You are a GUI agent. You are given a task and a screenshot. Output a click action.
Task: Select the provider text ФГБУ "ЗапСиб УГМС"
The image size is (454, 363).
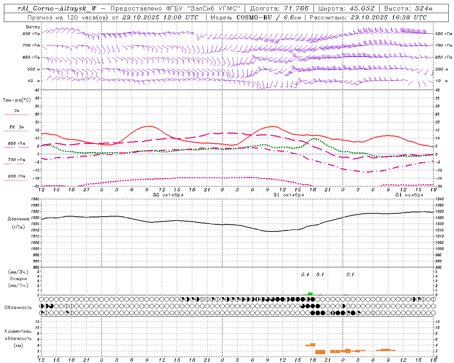click(x=203, y=9)
